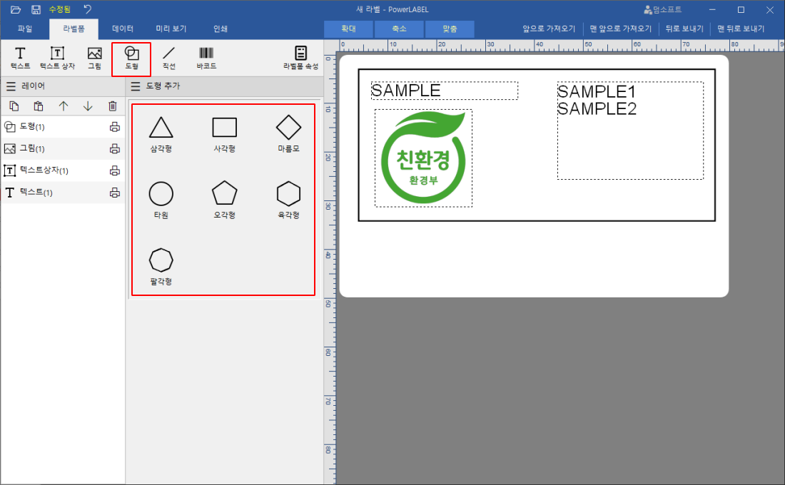785x485 pixels.
Task: Insert the 오각형 (pentagon) shape
Action: 224,199
